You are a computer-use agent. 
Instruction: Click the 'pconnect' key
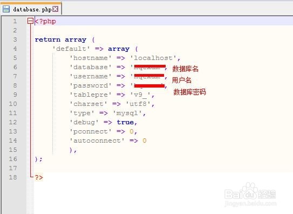[x=91, y=131]
